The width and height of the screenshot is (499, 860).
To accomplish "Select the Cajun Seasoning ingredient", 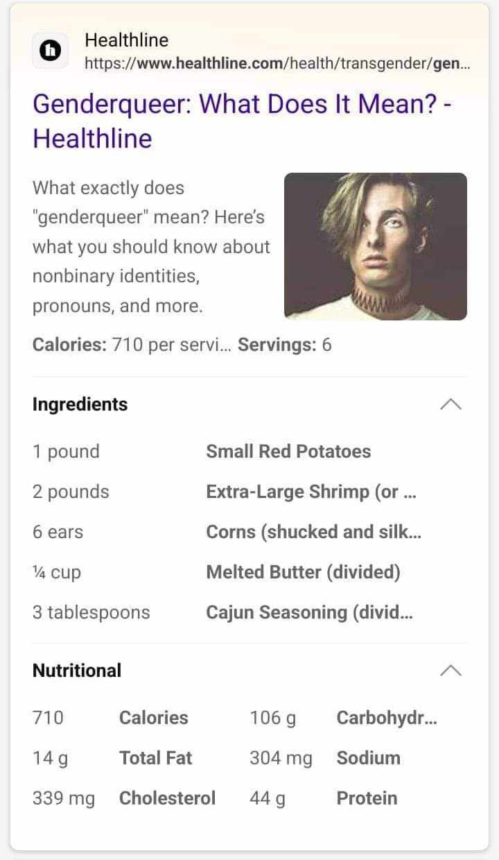I will coord(309,612).
